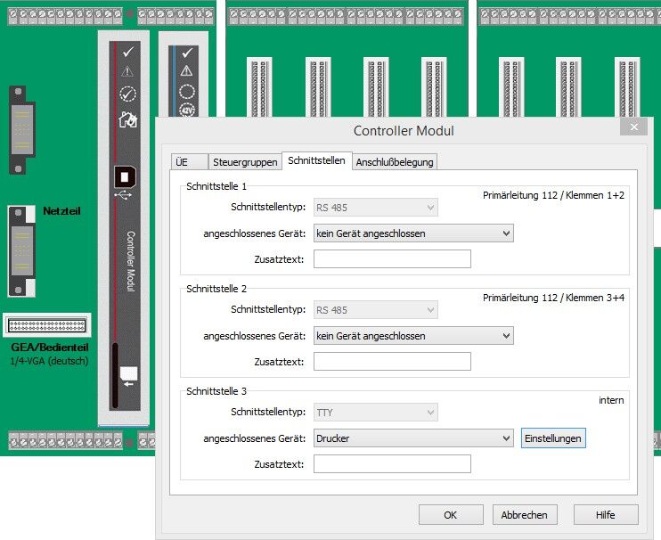Open Schnittstelle 1 Schnittstellentyp dropdown
This screenshot has width=661, height=540.
coord(376,208)
